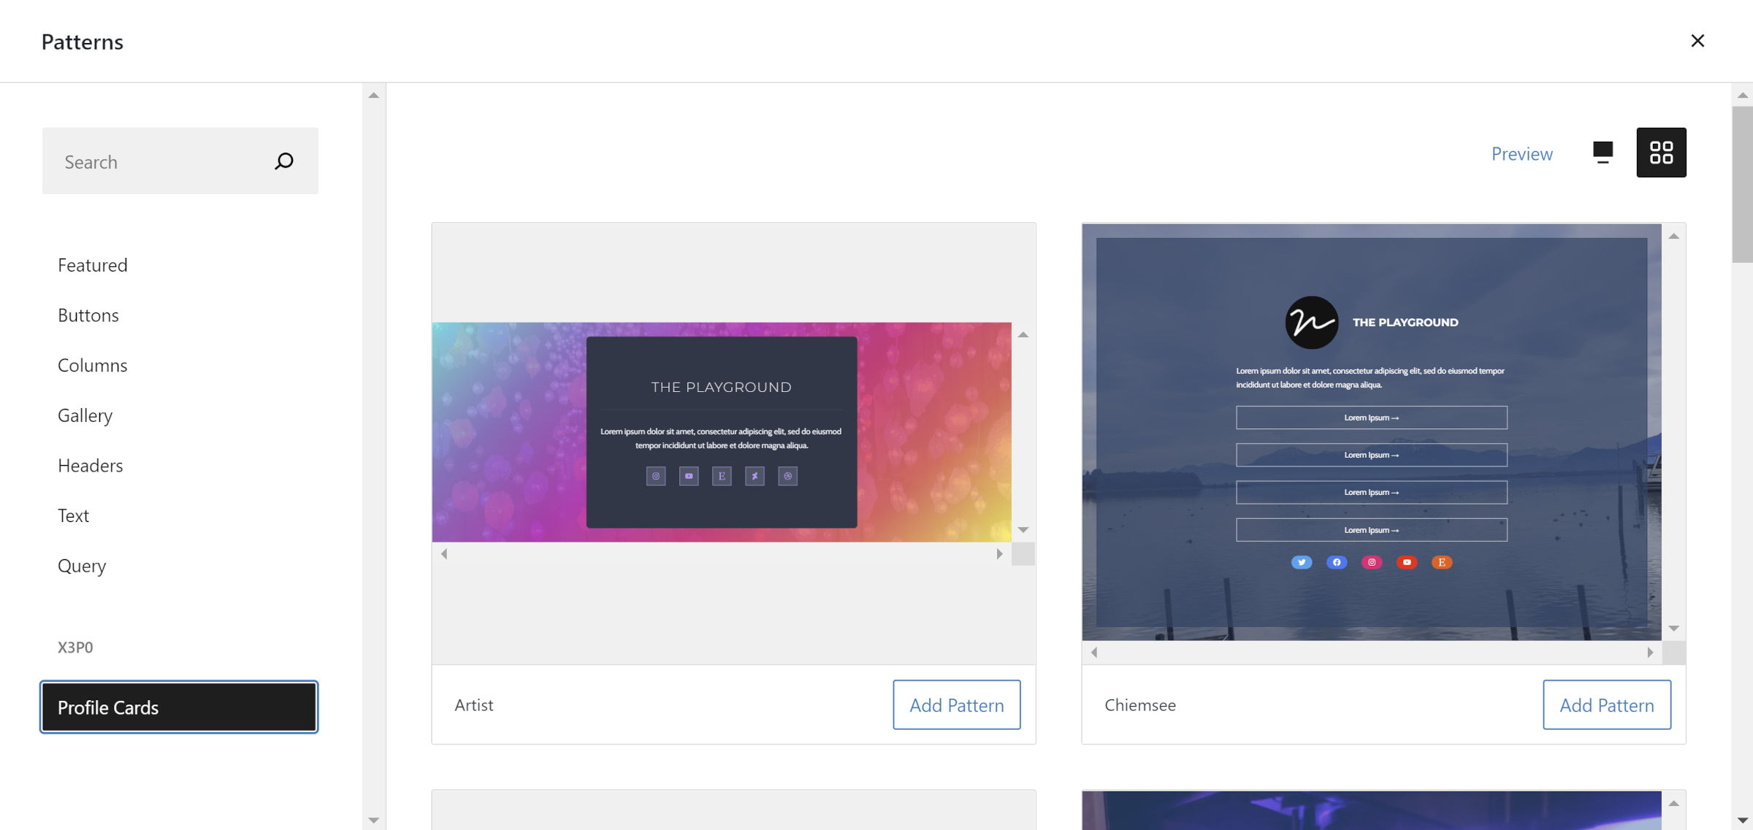Select the Gallery category
1753x830 pixels.
tap(85, 415)
